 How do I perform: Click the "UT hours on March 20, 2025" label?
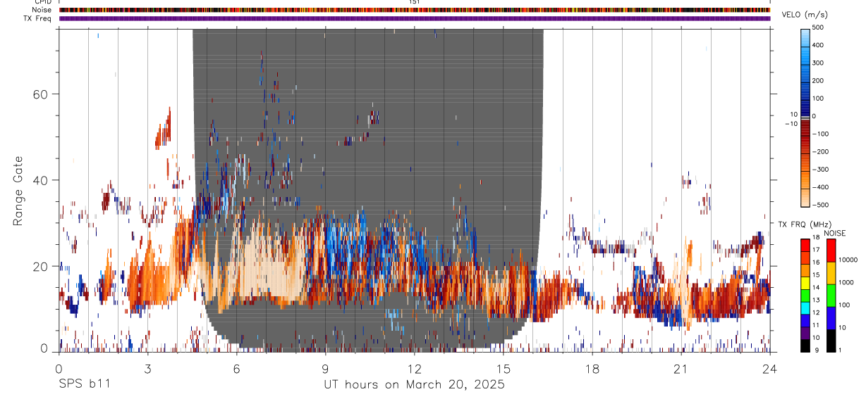click(414, 384)
